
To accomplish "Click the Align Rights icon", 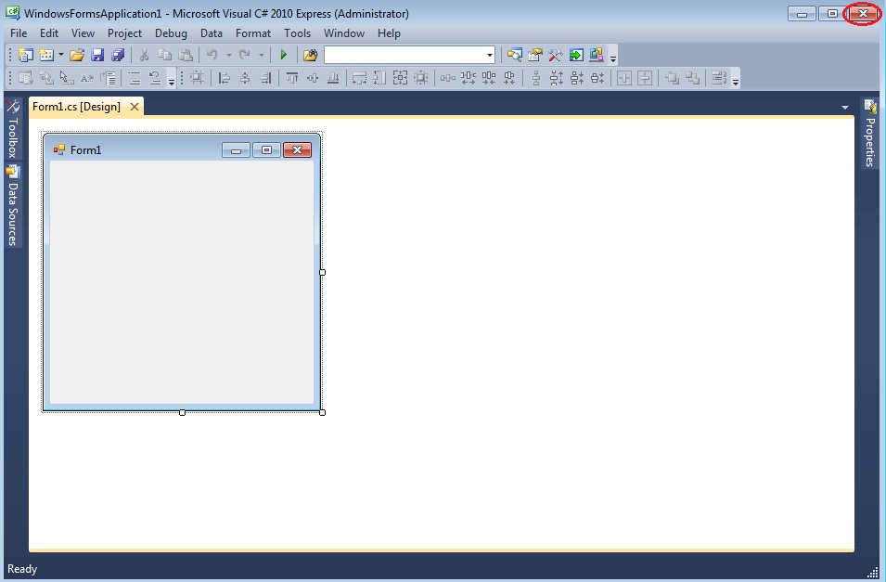I will point(265,77).
